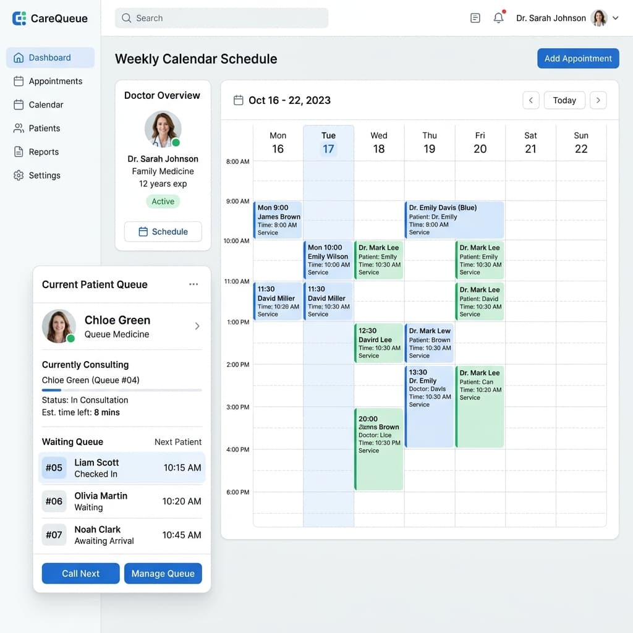Open the 20:00 Brown appointment block
This screenshot has height=633, width=633.
pyautogui.click(x=379, y=449)
